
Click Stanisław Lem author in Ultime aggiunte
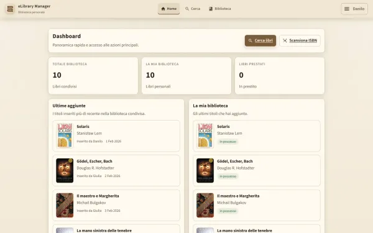pyautogui.click(x=89, y=134)
